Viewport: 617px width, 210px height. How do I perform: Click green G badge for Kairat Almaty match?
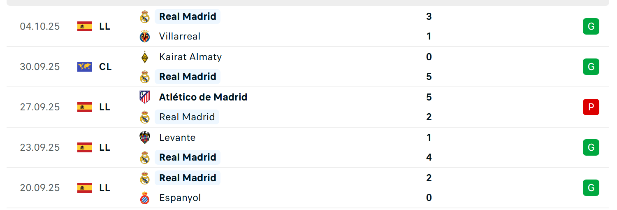pyautogui.click(x=591, y=67)
